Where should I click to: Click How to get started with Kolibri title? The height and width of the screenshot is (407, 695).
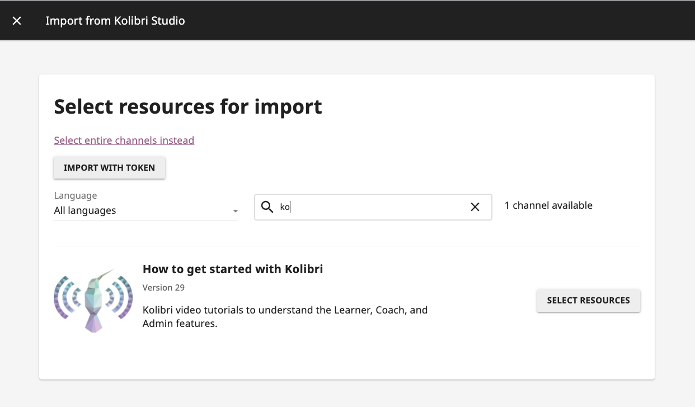point(233,269)
